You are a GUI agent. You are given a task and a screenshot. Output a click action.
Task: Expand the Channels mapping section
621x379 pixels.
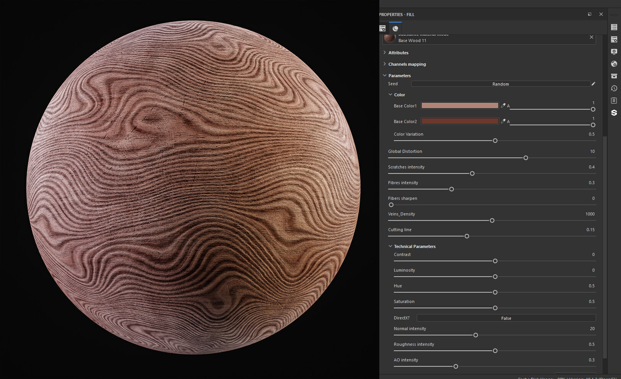pyautogui.click(x=385, y=64)
